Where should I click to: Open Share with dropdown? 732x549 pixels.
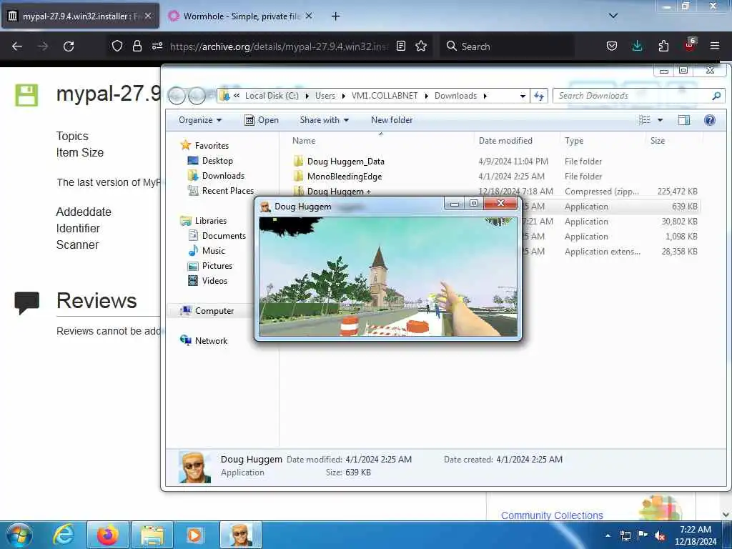coord(325,120)
